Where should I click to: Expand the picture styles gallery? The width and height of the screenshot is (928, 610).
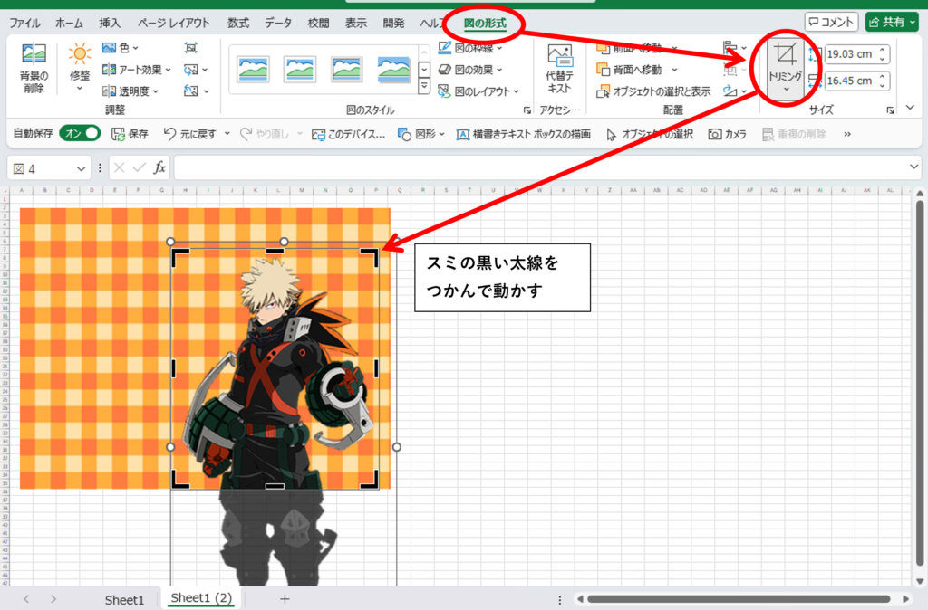pos(424,87)
